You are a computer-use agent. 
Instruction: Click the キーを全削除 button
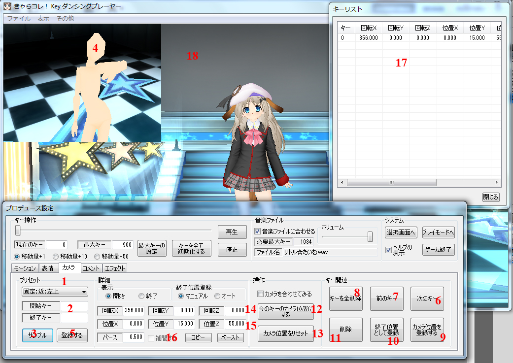tap(346, 298)
